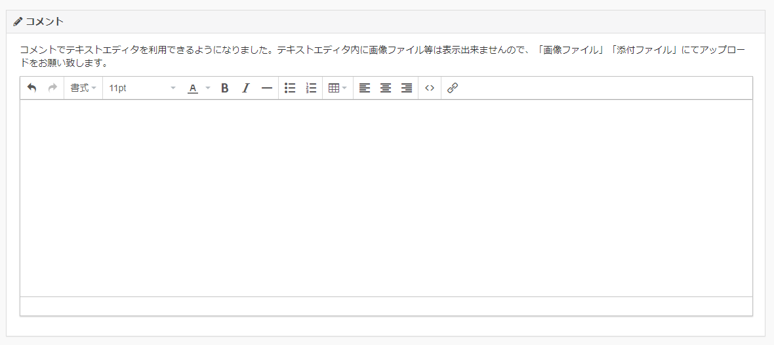Open the 書式 format dropdown
Image resolution: width=774 pixels, height=345 pixels.
tap(83, 88)
